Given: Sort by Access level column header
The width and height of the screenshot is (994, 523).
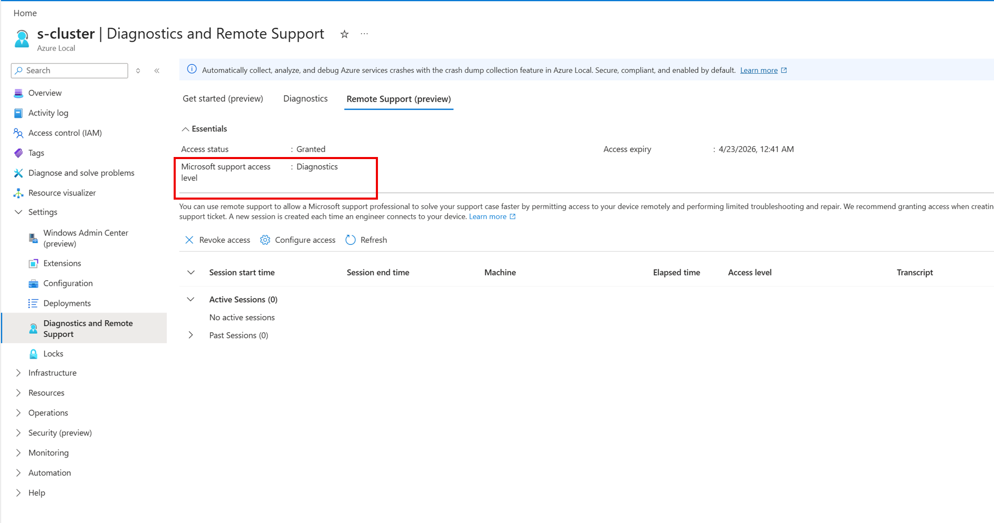Looking at the screenshot, I should (750, 272).
